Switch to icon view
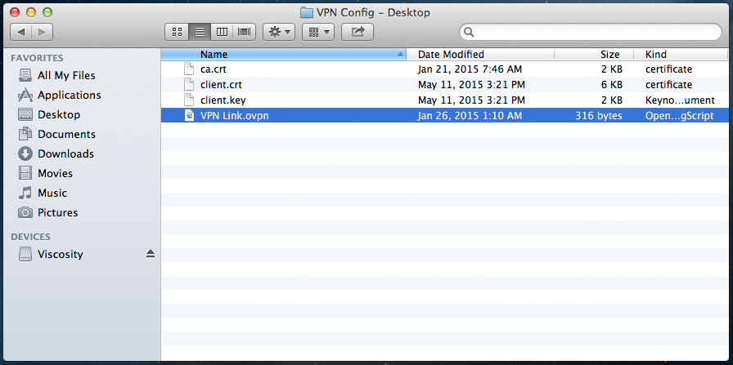The image size is (733, 365). [x=177, y=32]
